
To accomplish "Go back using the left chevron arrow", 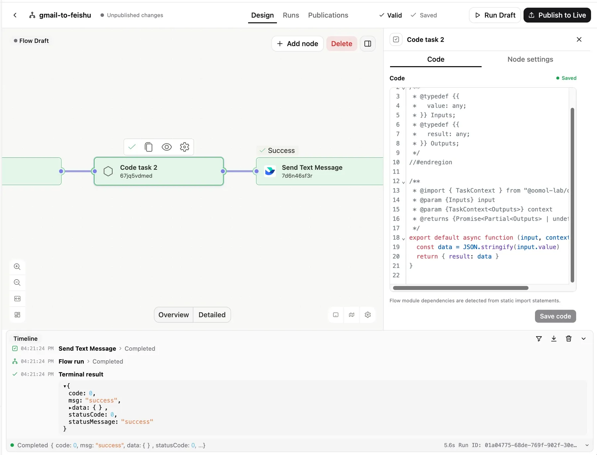I will click(x=15, y=15).
